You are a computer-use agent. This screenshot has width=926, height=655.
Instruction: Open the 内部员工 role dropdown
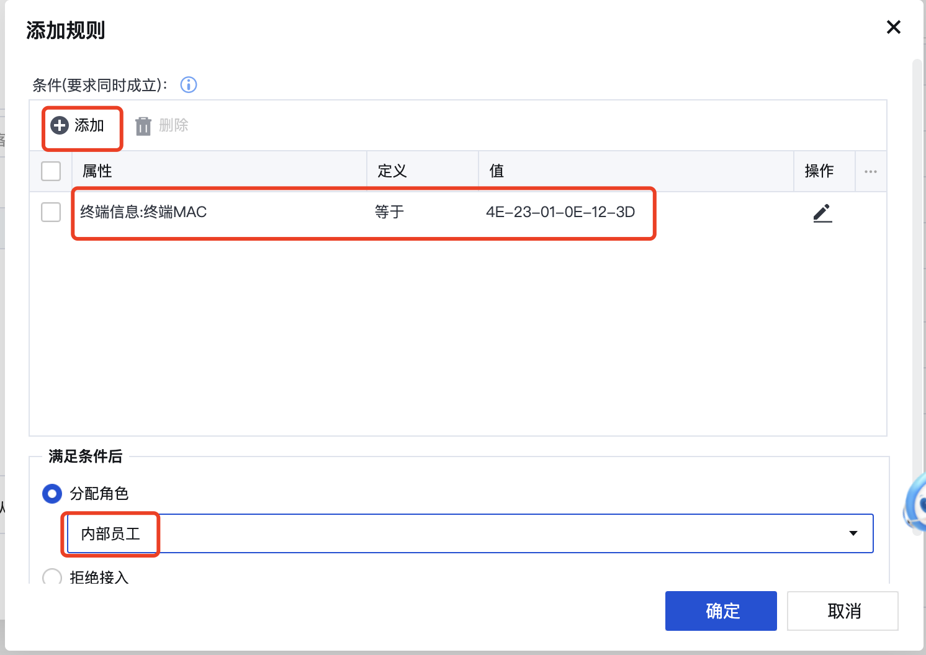point(470,533)
